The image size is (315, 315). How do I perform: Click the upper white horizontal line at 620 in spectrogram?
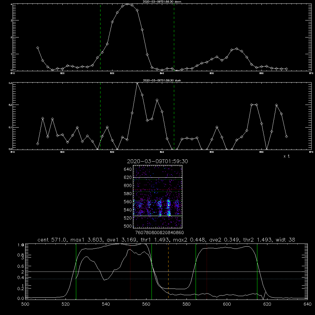pos(158,177)
